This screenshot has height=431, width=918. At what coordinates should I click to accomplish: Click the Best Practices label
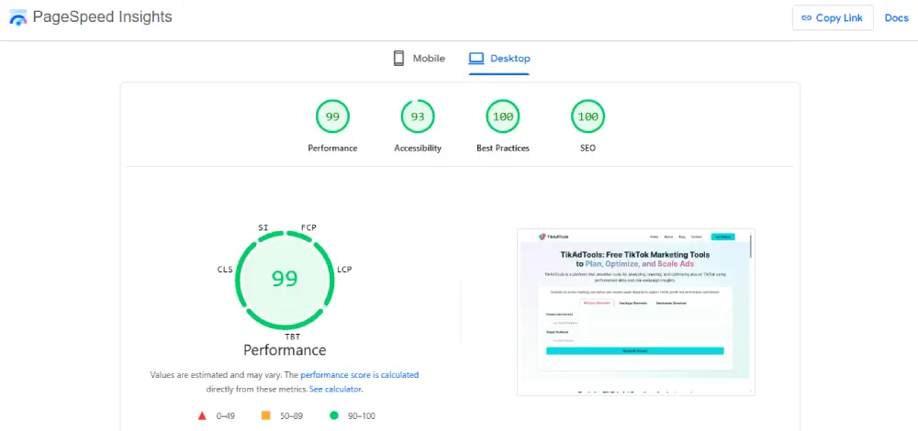point(503,148)
